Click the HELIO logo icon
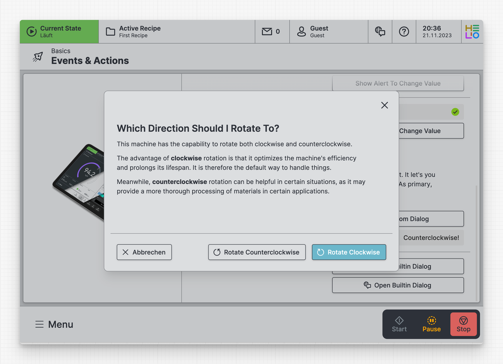This screenshot has height=364, width=503. point(472,32)
